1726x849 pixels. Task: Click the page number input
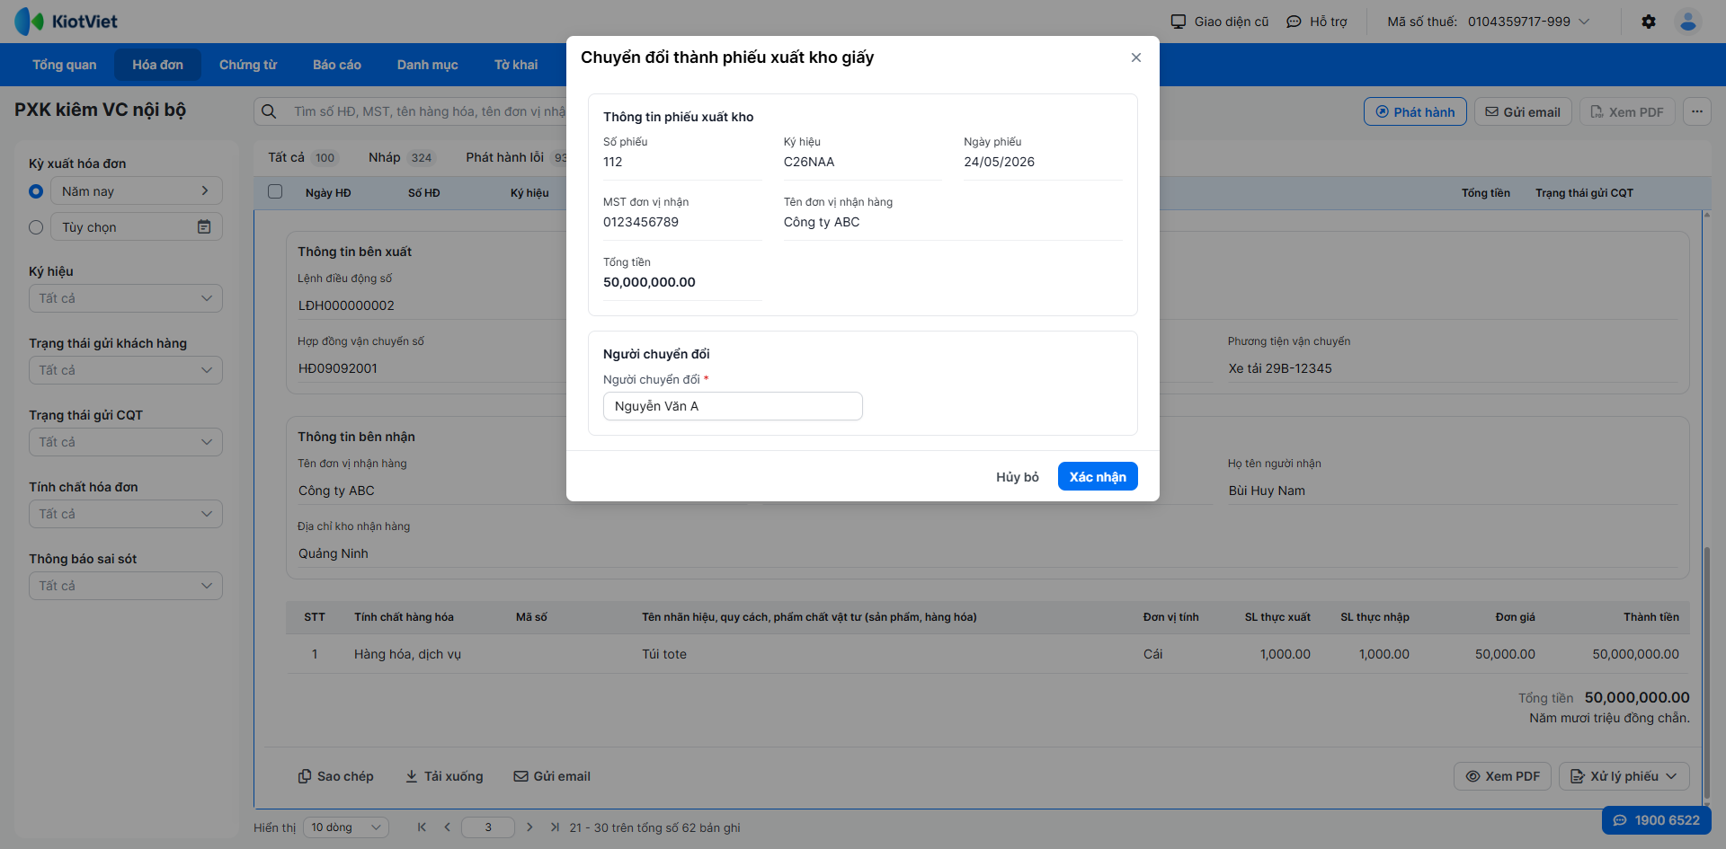click(x=488, y=827)
